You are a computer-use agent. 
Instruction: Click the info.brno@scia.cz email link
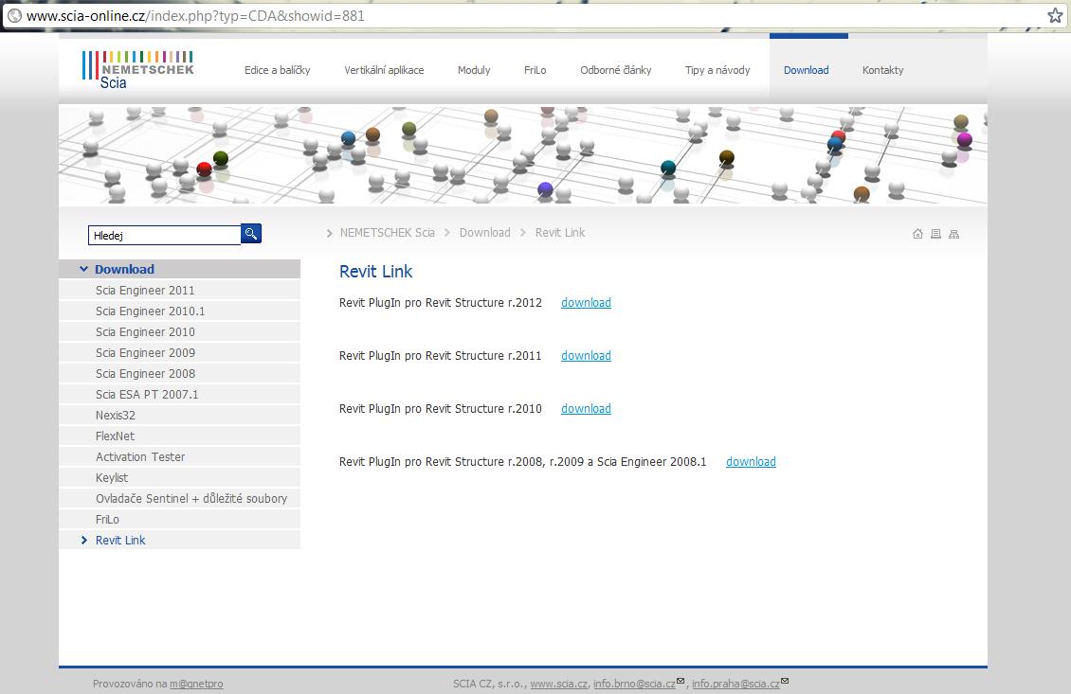click(x=634, y=684)
